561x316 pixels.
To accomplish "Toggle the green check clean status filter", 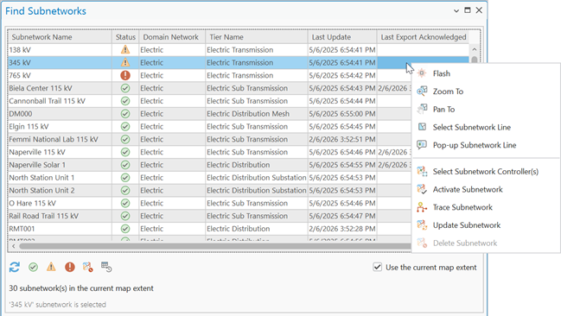I will click(33, 267).
